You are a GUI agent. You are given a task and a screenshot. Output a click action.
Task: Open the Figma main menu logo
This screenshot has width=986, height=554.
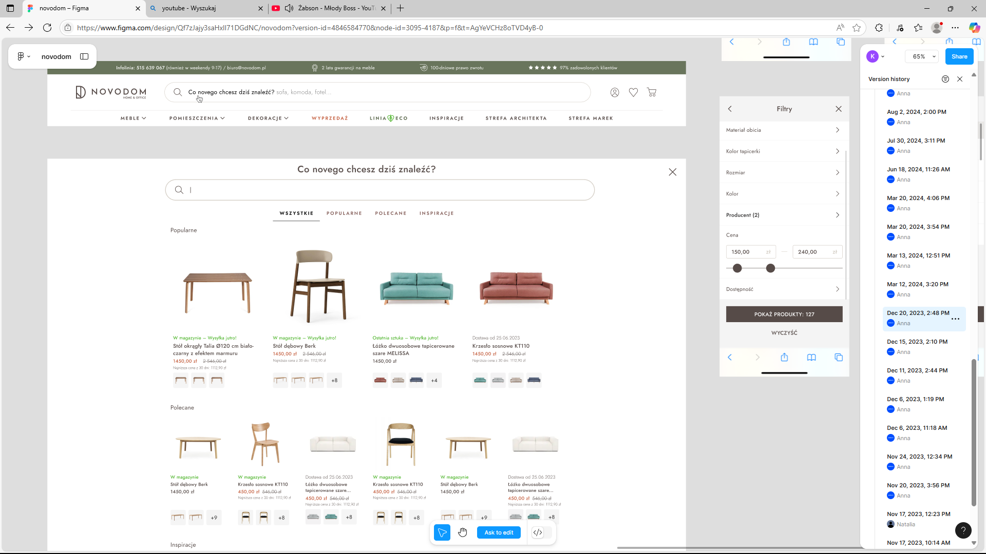click(21, 56)
